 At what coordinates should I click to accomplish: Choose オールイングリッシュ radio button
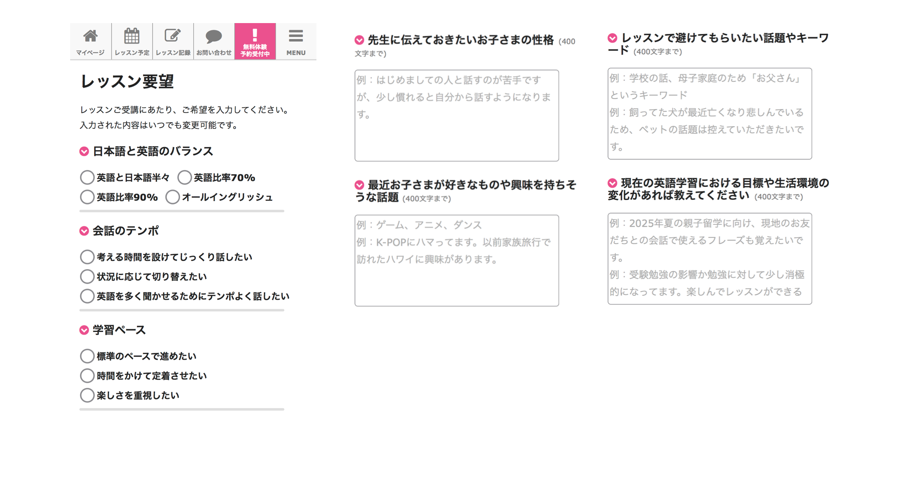pyautogui.click(x=172, y=197)
